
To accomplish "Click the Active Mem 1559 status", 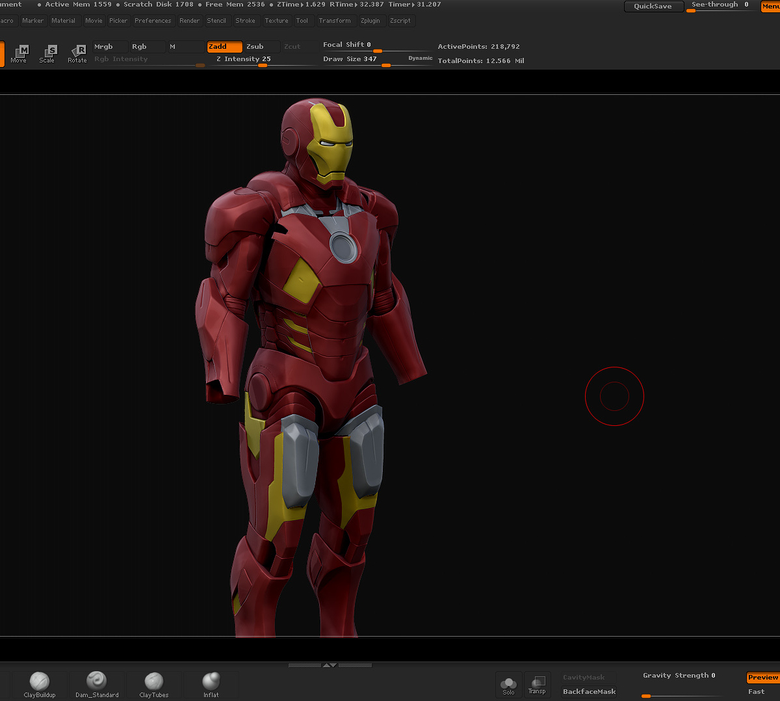I will 78,5.
